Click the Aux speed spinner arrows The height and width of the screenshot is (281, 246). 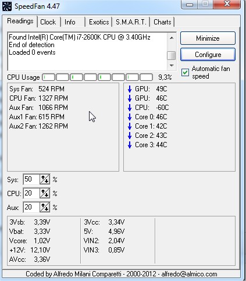pos(45,207)
